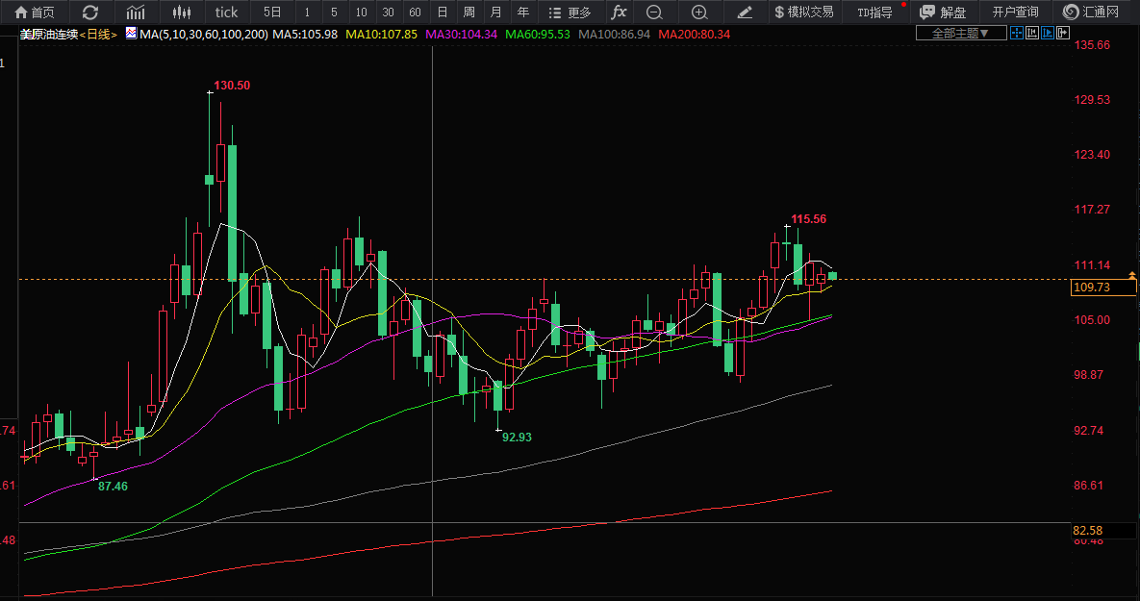Screen dimensions: 1140x601
Task: Switch to the 周 weekly period tab
Action: click(469, 13)
